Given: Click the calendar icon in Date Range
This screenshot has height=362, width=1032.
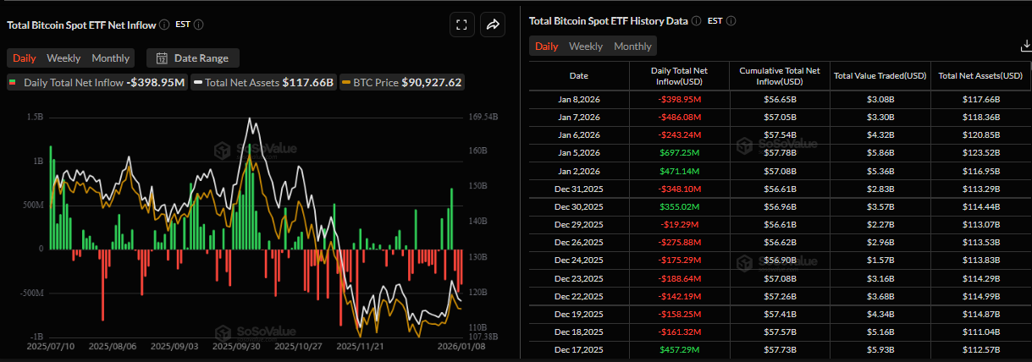Looking at the screenshot, I should point(162,58).
